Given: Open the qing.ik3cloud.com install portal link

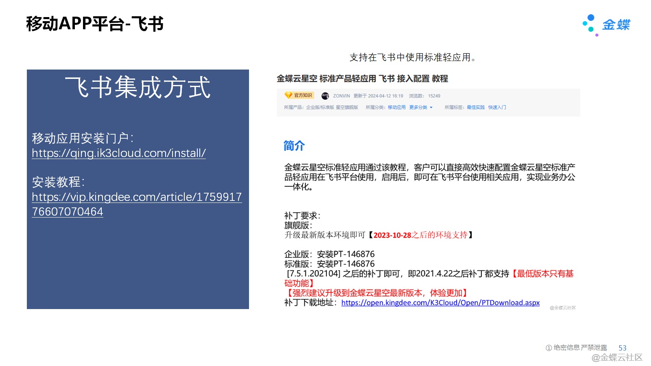Looking at the screenshot, I should pos(119,153).
